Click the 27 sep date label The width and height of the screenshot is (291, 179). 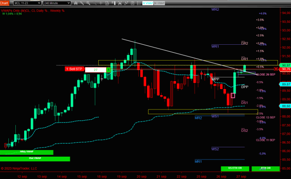(x=241, y=176)
